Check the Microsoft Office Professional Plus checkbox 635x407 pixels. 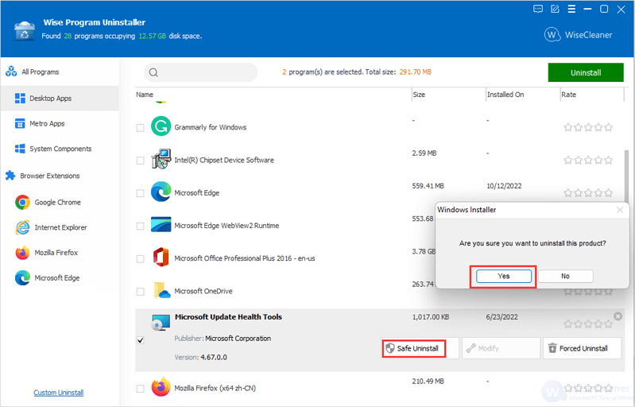click(x=141, y=258)
